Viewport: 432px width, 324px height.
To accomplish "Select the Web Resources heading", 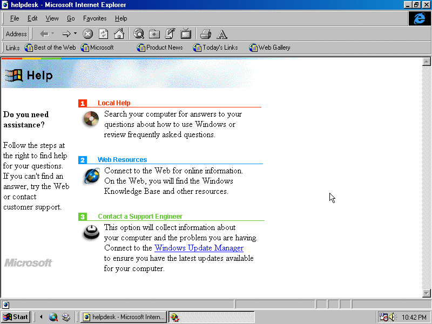I will point(123,160).
